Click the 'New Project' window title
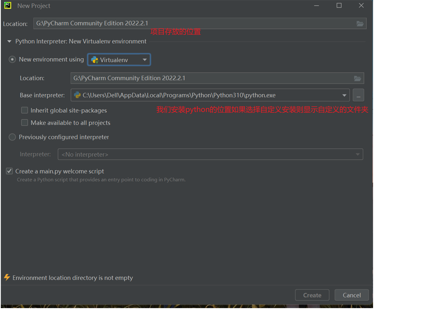The width and height of the screenshot is (425, 310). coord(34,6)
